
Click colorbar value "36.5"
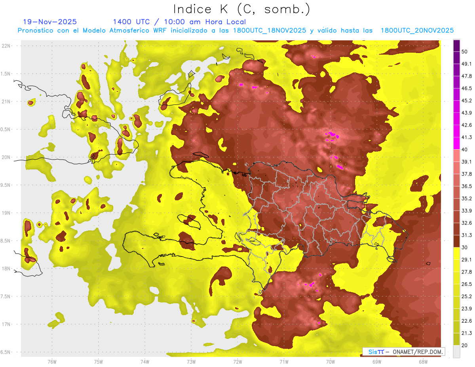(467, 186)
